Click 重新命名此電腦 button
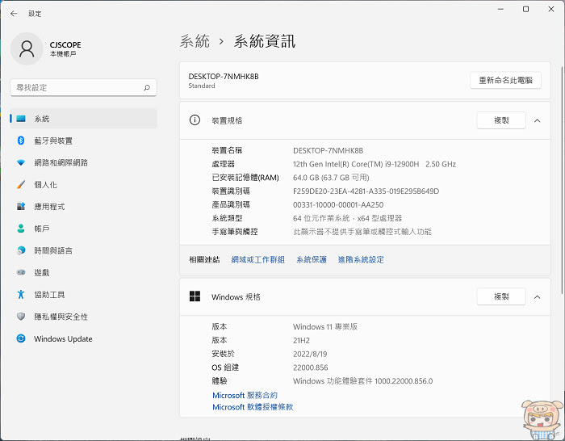Image resolution: width=565 pixels, height=441 pixels. [505, 80]
